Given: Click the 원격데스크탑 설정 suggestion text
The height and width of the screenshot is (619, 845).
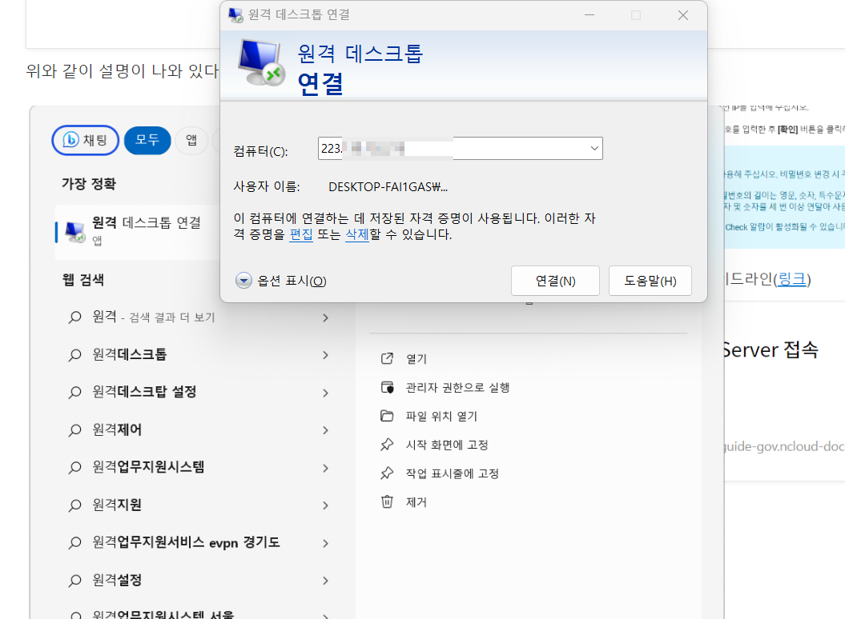Looking at the screenshot, I should tap(144, 393).
